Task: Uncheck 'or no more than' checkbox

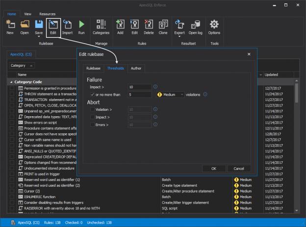Action: (92, 95)
